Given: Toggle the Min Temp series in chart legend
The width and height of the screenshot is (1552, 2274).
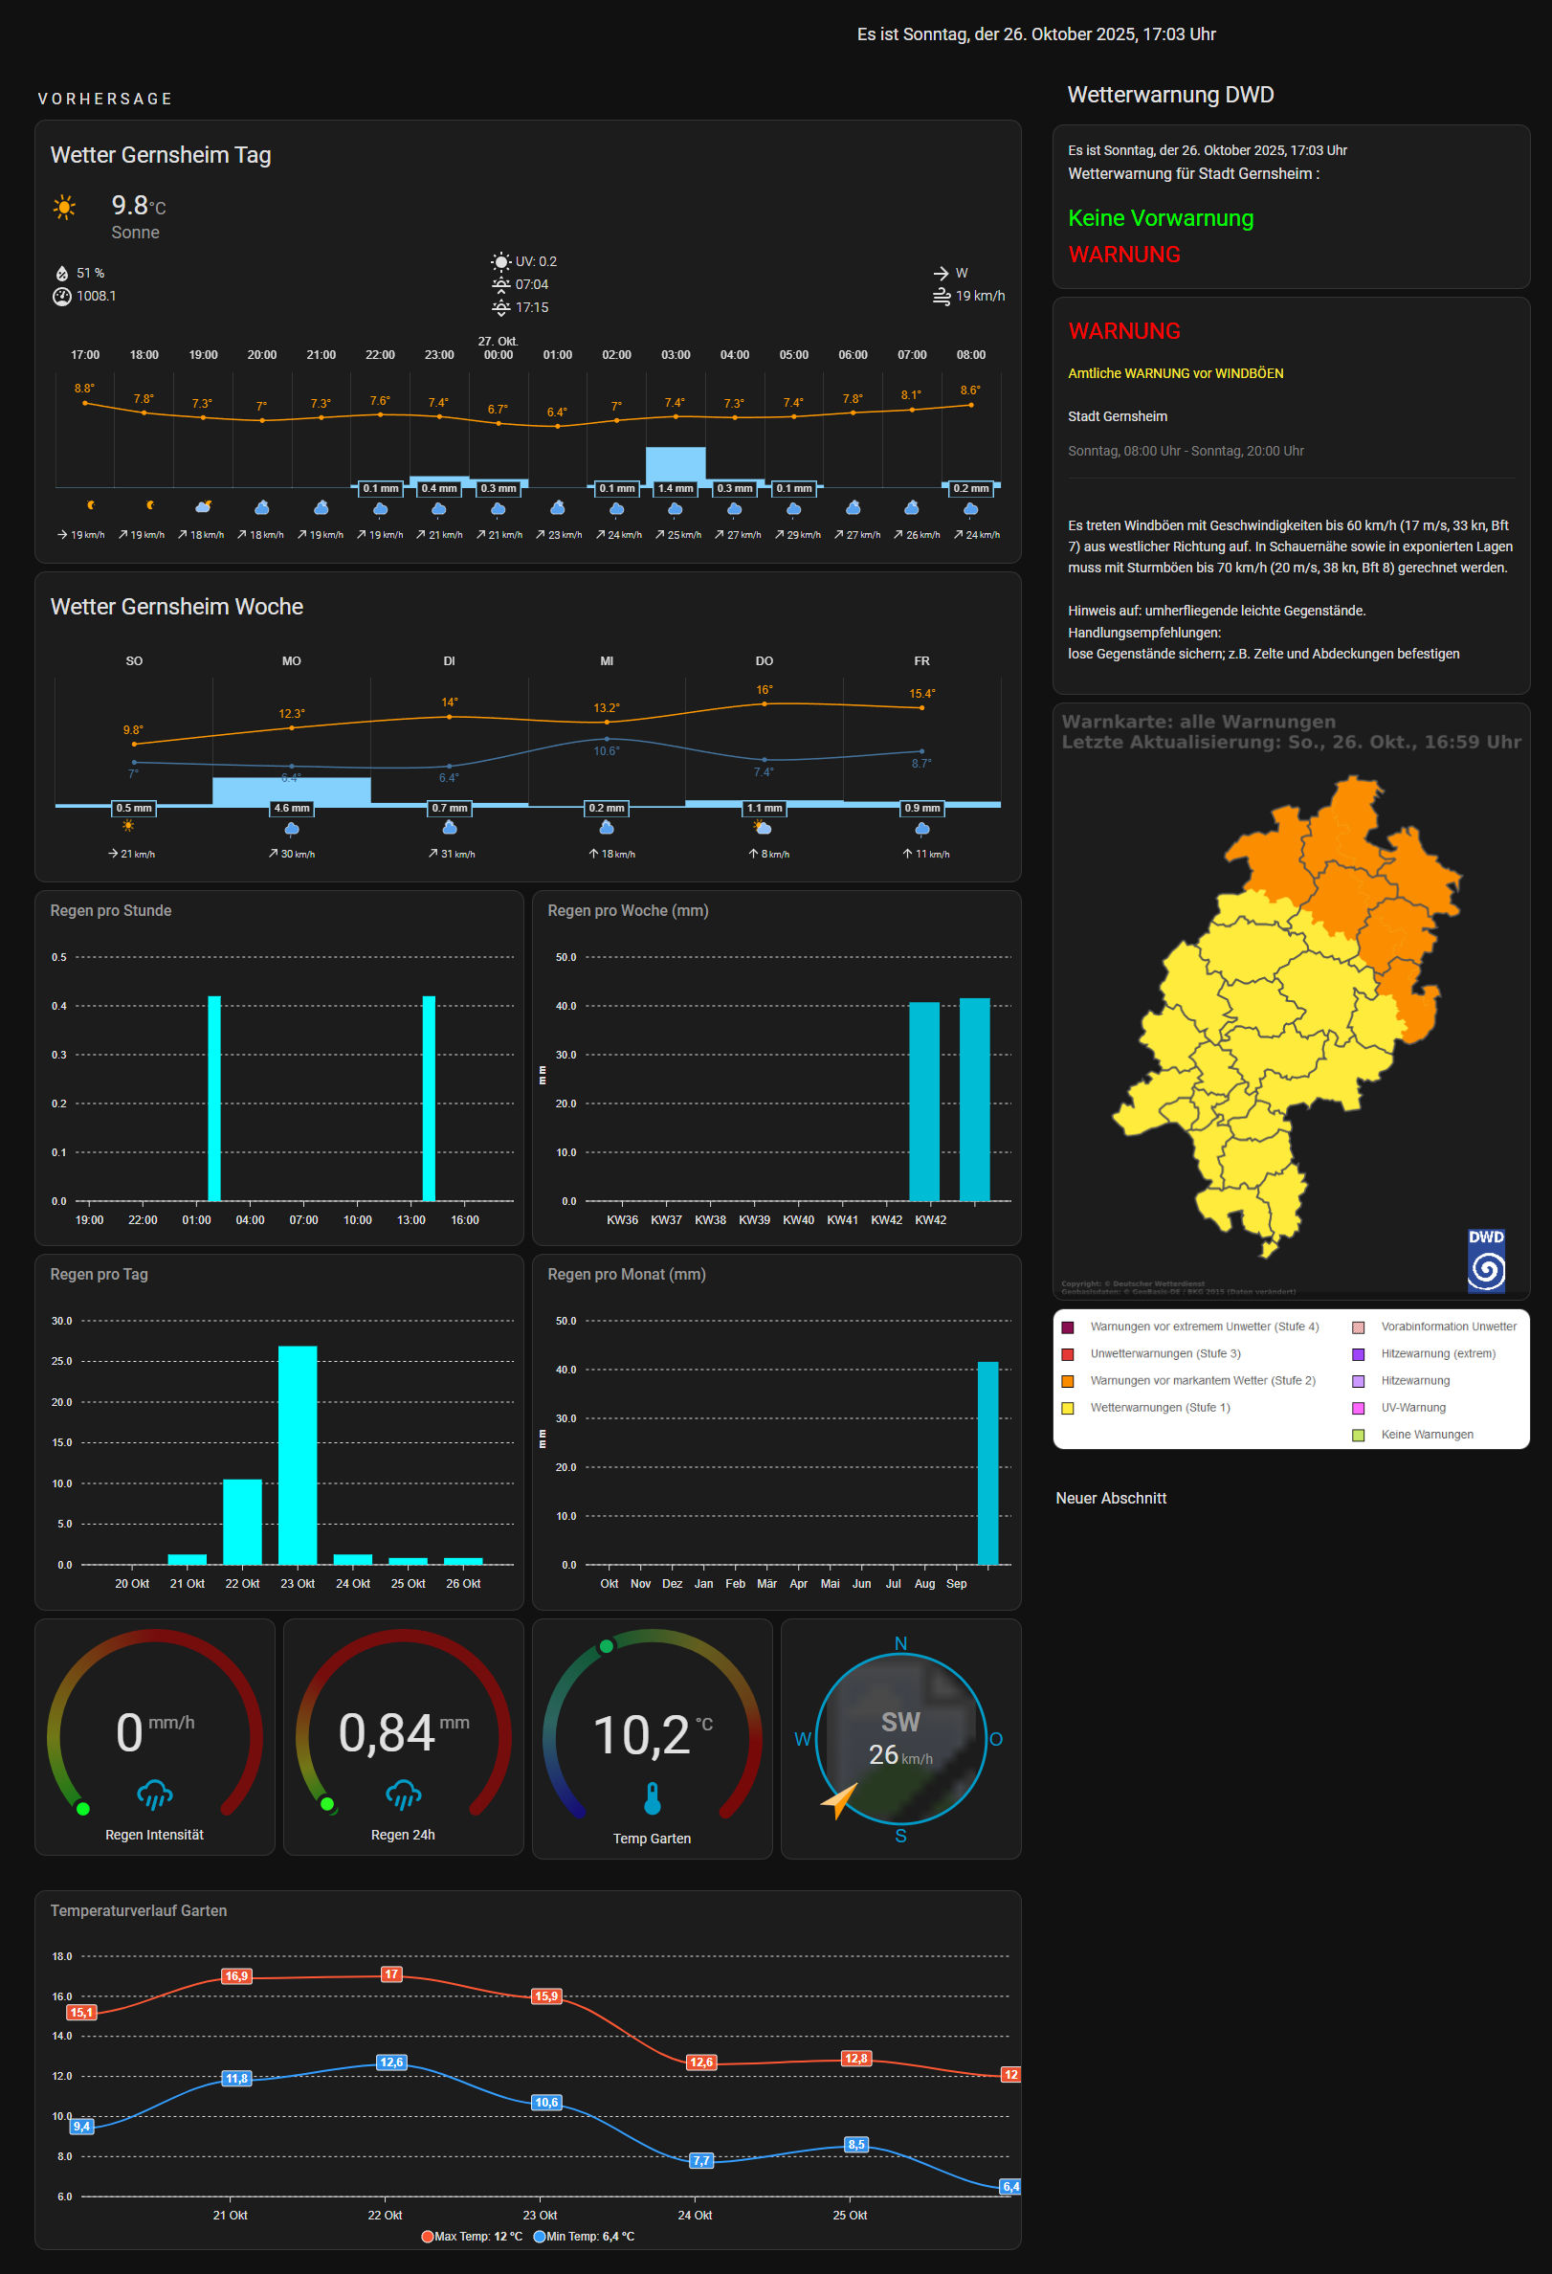Looking at the screenshot, I should (585, 2236).
